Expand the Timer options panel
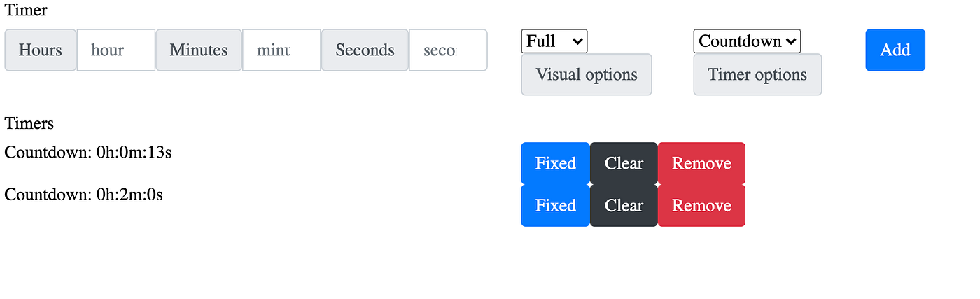 click(x=757, y=74)
